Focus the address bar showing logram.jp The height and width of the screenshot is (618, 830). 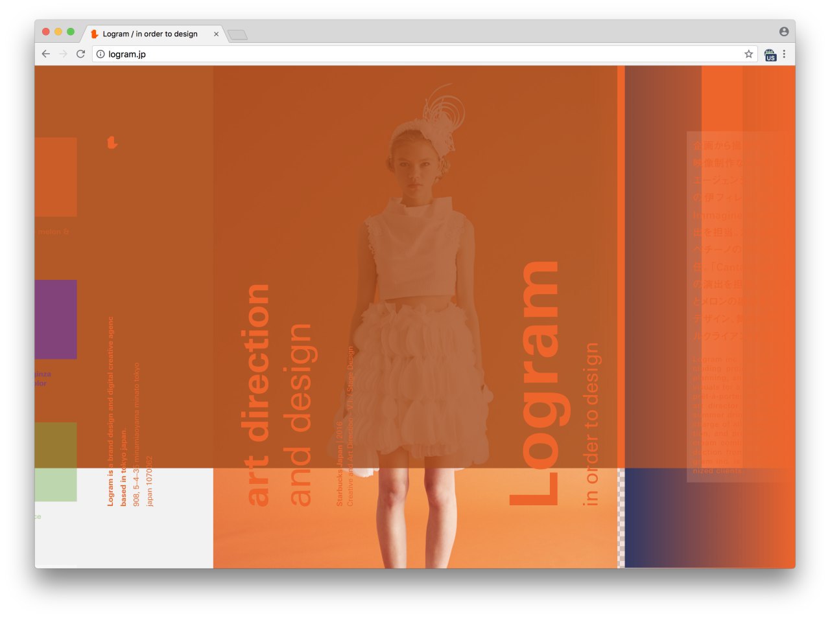click(x=425, y=54)
